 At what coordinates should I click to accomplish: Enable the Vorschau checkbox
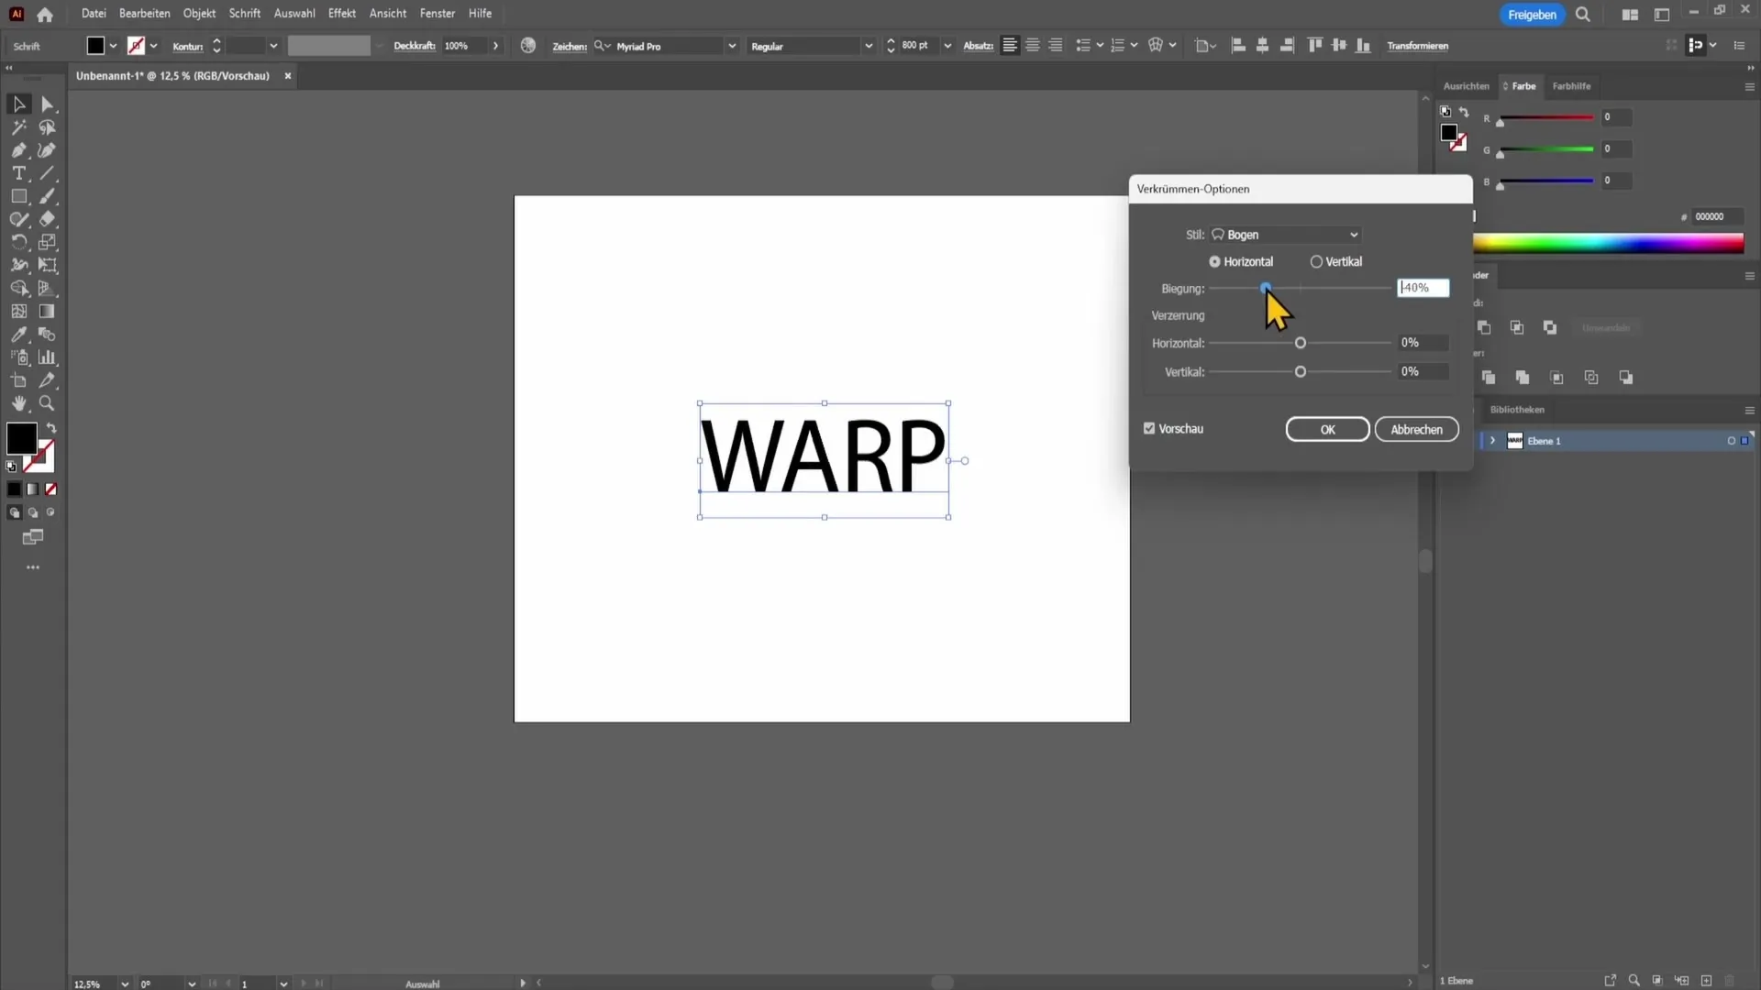(1151, 429)
